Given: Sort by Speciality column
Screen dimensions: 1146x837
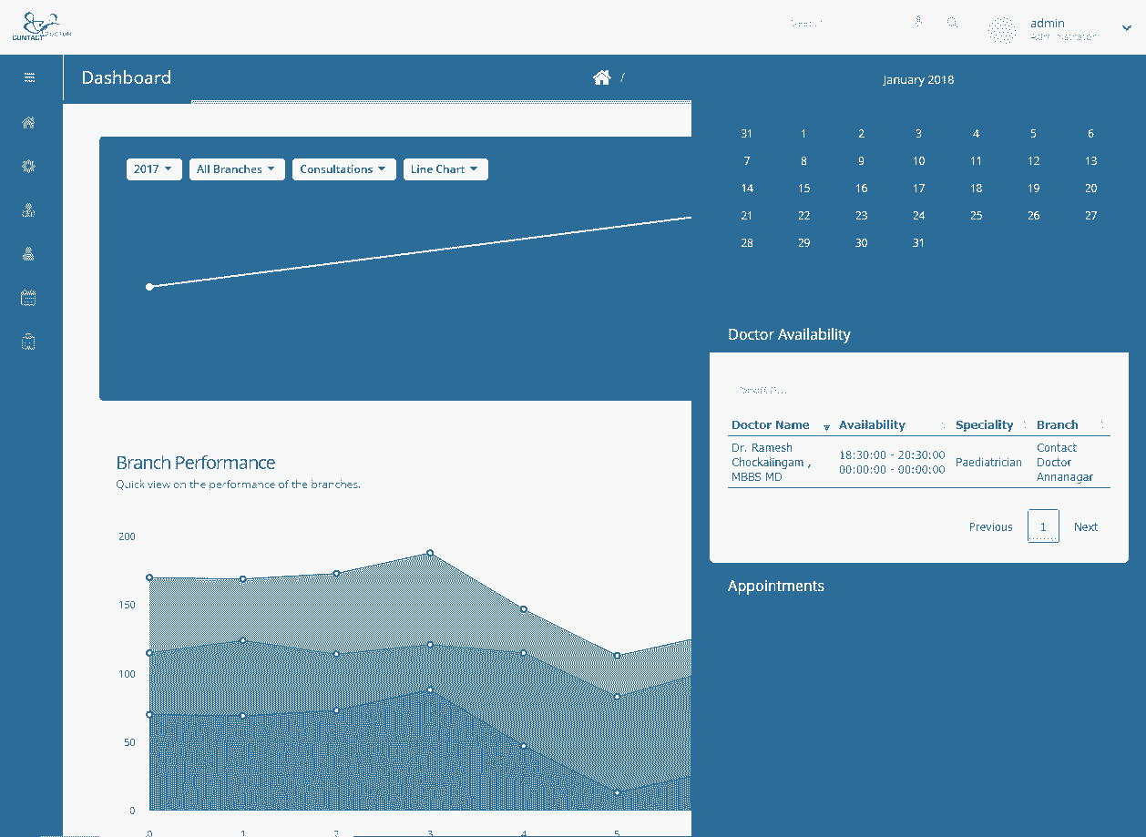Looking at the screenshot, I should click(991, 425).
